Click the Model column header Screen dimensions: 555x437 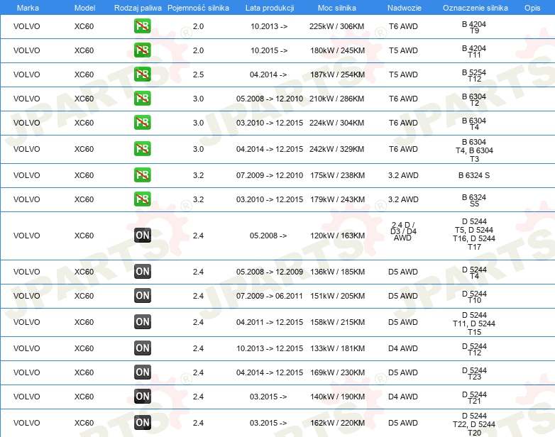[x=85, y=8]
